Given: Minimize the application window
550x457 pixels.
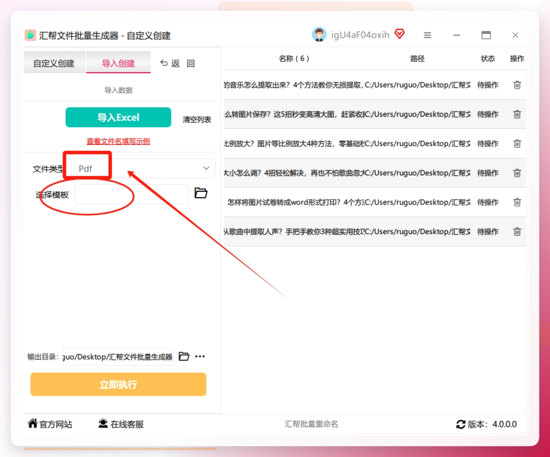Looking at the screenshot, I should [x=457, y=35].
